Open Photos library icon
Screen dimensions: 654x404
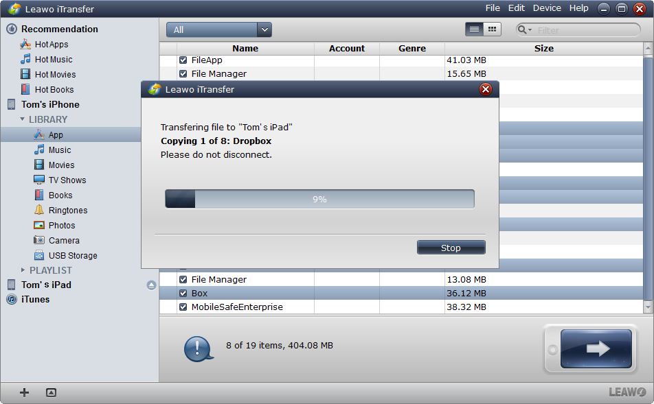click(x=39, y=225)
